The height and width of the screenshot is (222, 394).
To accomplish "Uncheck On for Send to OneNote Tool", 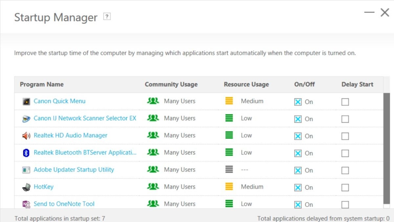I will tap(298, 205).
